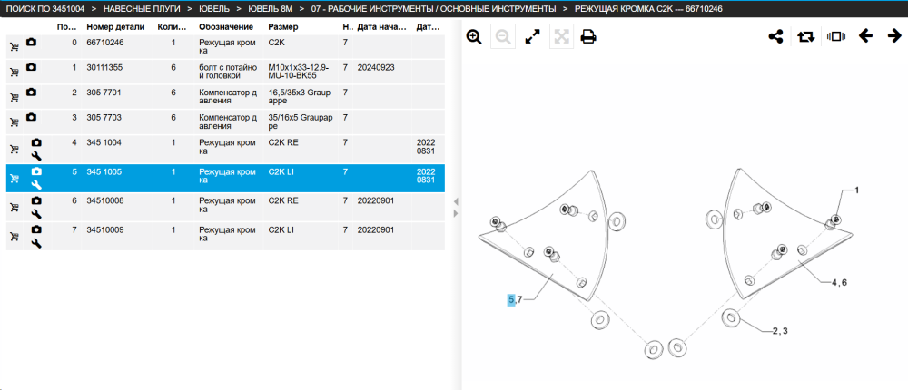Image resolution: width=908 pixels, height=390 pixels.
Task: Add part 66710246 to cart
Action: coord(15,47)
